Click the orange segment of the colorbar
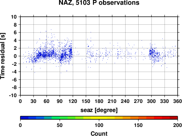Viewport: 182px width, 136px height. pyautogui.click(x=134, y=118)
